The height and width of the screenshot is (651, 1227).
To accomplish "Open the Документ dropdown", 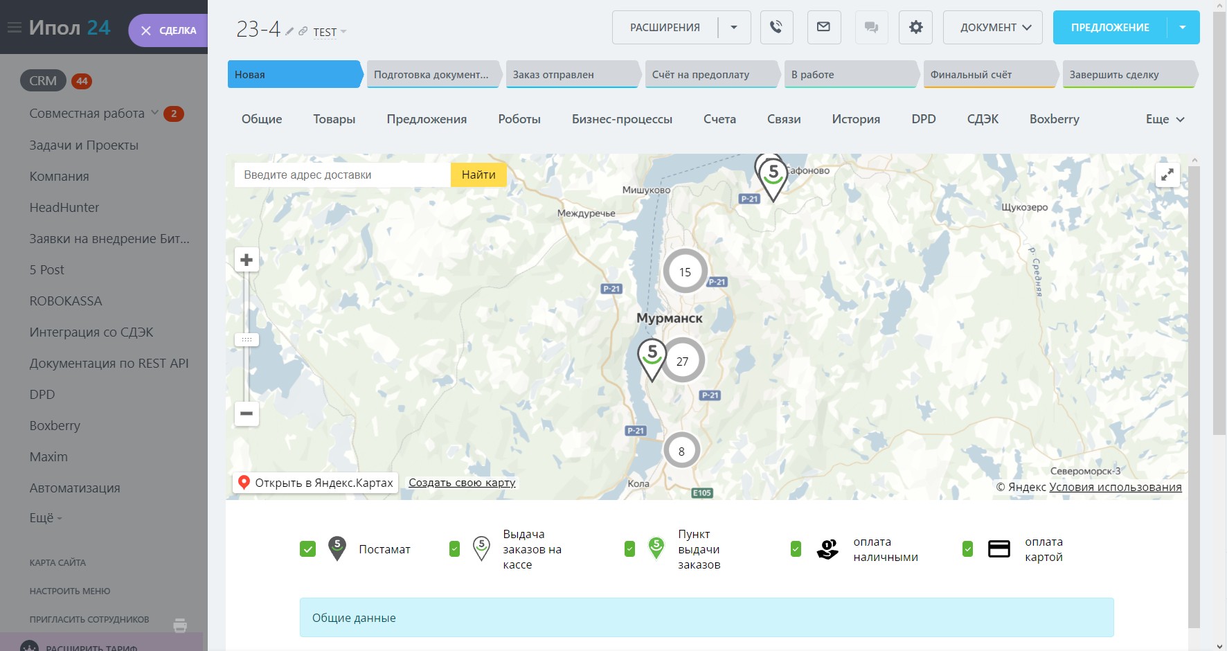I will pyautogui.click(x=992, y=28).
